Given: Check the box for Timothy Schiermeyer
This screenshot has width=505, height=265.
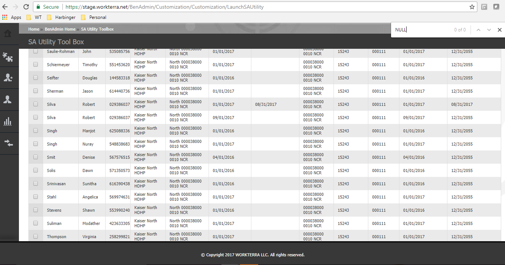Looking at the screenshot, I should pyautogui.click(x=36, y=64).
